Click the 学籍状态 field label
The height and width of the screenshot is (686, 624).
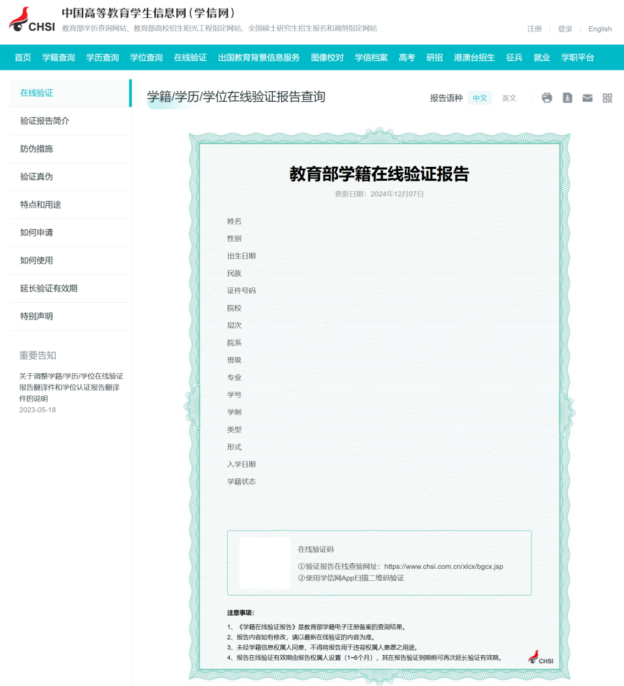[x=241, y=482]
